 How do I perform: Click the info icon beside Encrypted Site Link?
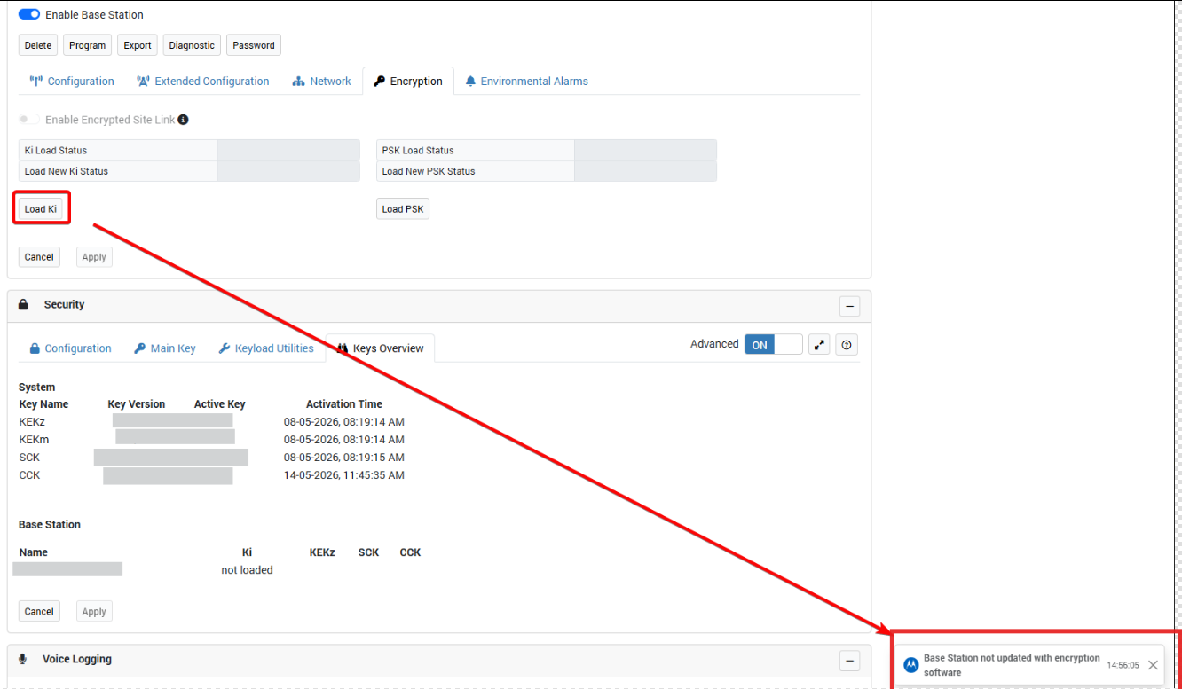(x=183, y=120)
